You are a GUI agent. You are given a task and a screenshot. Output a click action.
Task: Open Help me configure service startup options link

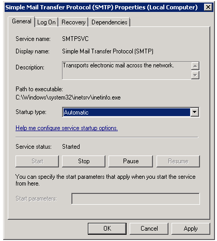tap(67, 128)
